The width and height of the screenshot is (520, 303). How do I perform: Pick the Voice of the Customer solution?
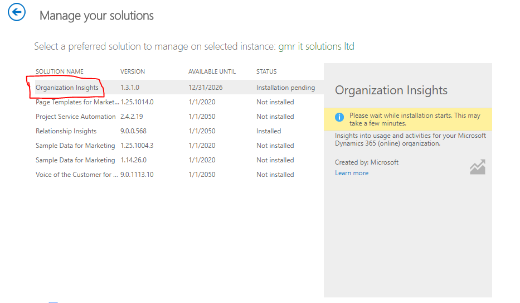point(77,175)
